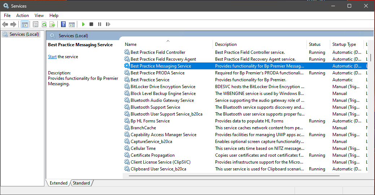Select Best Practice Field Recovery Agent row
The width and height of the screenshot is (375, 195).
245,59
